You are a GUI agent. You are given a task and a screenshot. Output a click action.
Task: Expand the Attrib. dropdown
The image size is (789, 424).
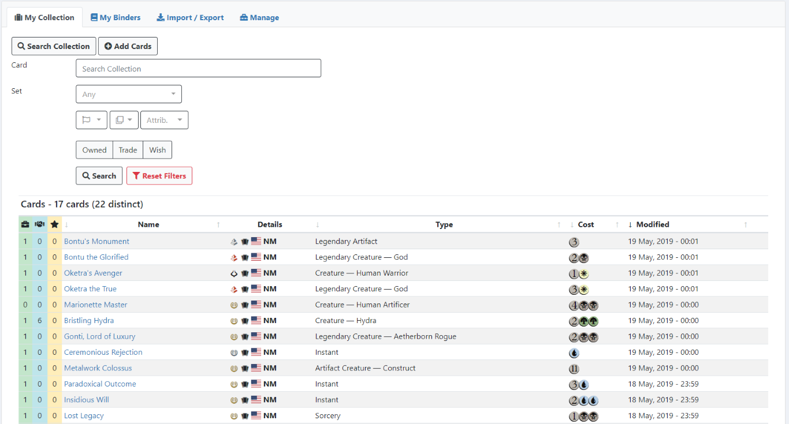click(x=164, y=120)
